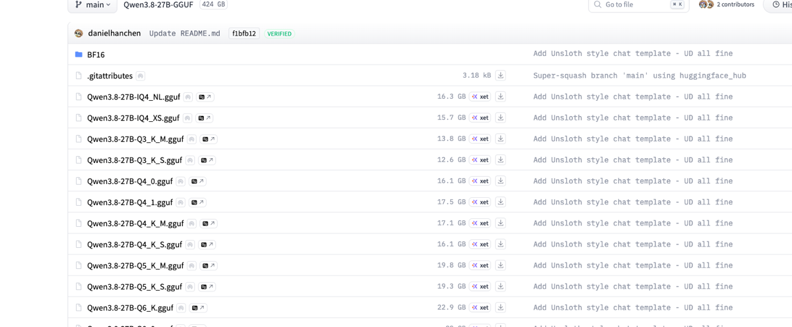This screenshot has height=327, width=792.
Task: Open GGUF viewer for Qwen3.8-27B-Q5_K_M.gguf
Action: point(209,266)
